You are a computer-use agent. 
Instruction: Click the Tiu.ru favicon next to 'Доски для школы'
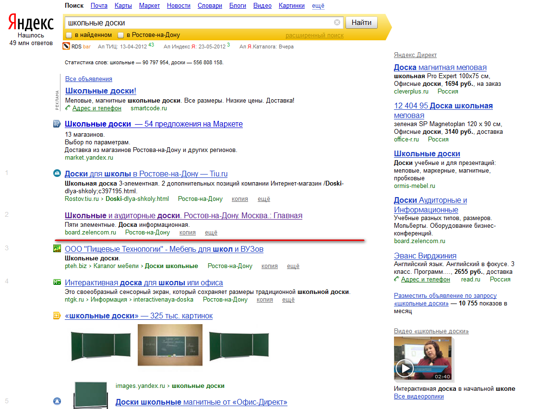tap(57, 173)
